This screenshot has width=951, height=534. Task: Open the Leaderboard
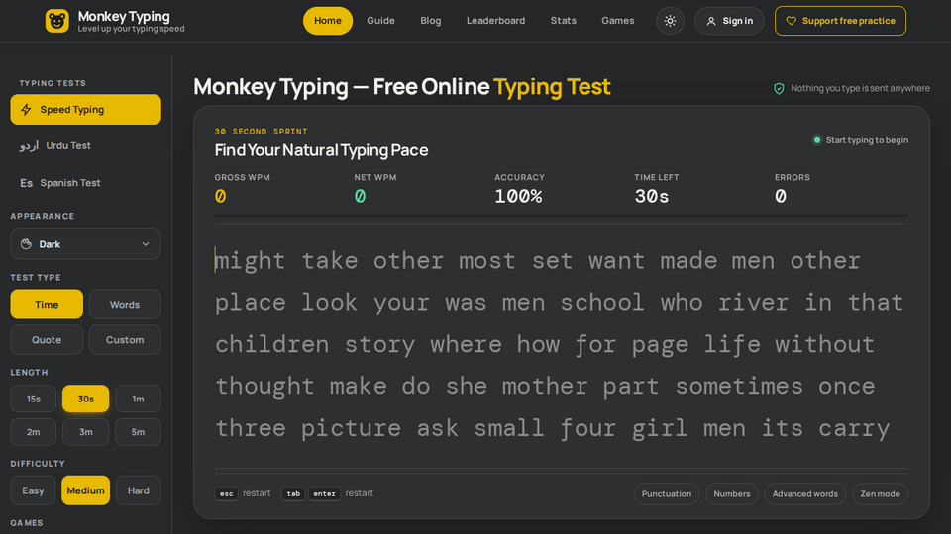point(495,21)
